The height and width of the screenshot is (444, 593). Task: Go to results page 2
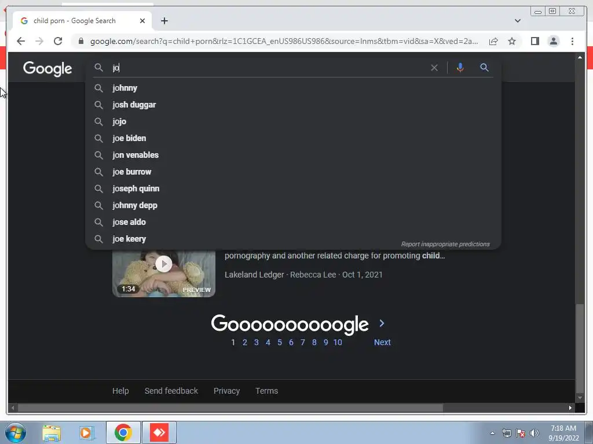(245, 342)
